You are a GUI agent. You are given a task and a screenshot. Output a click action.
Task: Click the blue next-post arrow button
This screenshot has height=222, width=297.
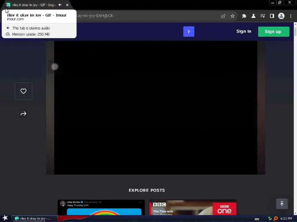click(x=189, y=32)
